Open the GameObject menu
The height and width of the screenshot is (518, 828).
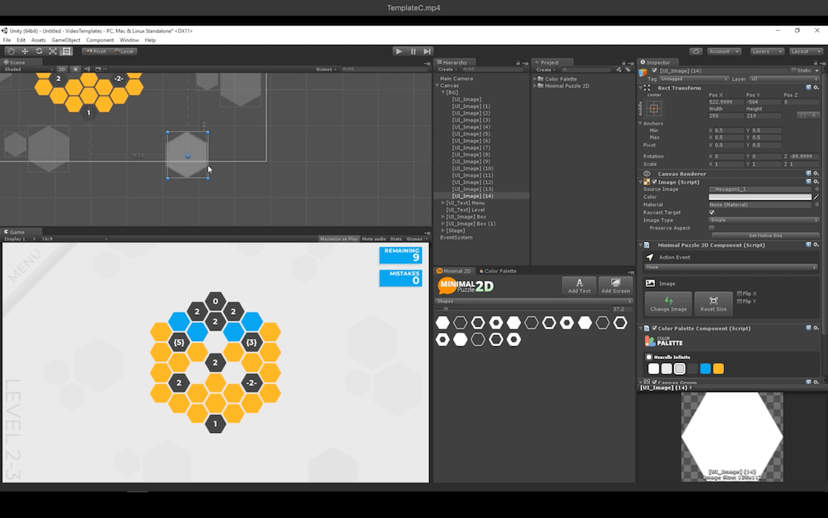tap(66, 40)
